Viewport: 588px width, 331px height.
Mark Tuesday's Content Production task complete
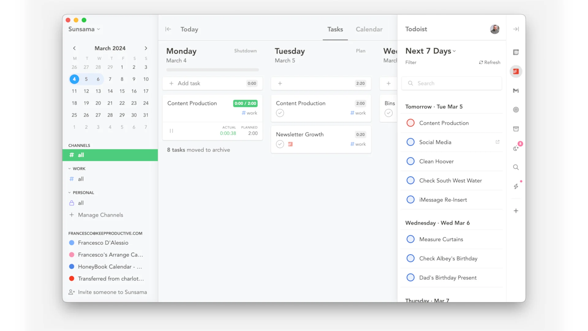(280, 113)
